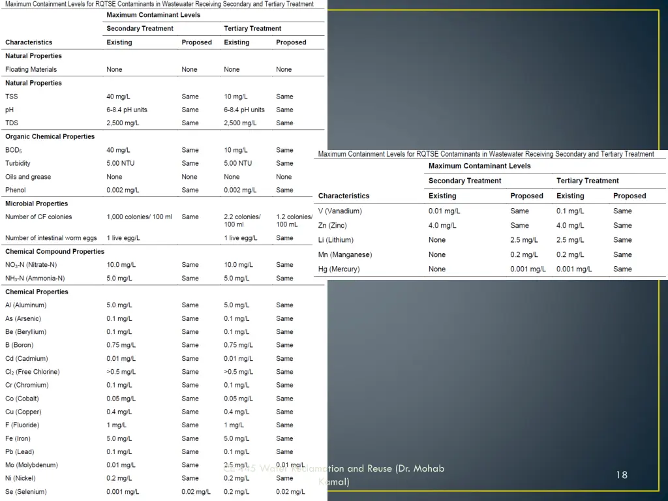668x501 pixels.
Task: Click the 'Cu (Copper)' row label
Action: [23, 412]
